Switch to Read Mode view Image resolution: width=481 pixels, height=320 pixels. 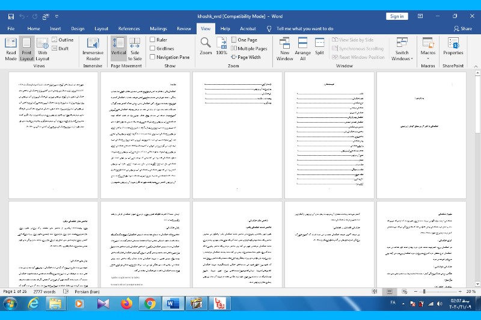pyautogui.click(x=11, y=48)
